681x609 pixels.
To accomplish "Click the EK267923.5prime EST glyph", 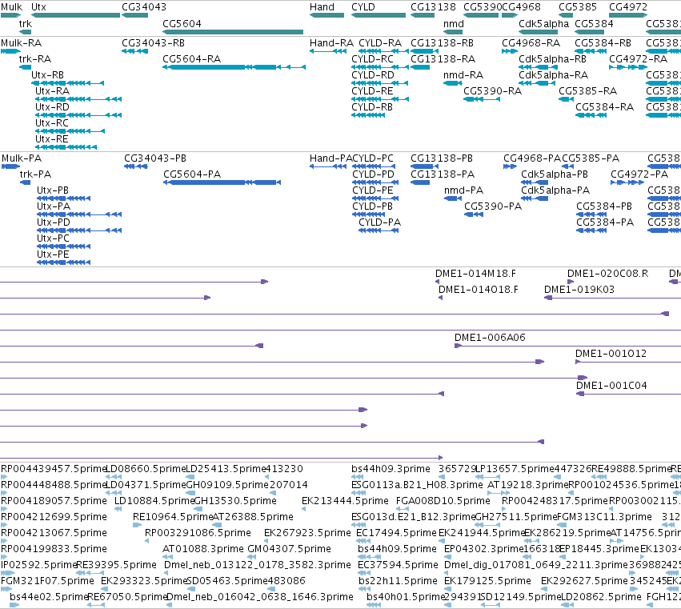I will click(266, 541).
